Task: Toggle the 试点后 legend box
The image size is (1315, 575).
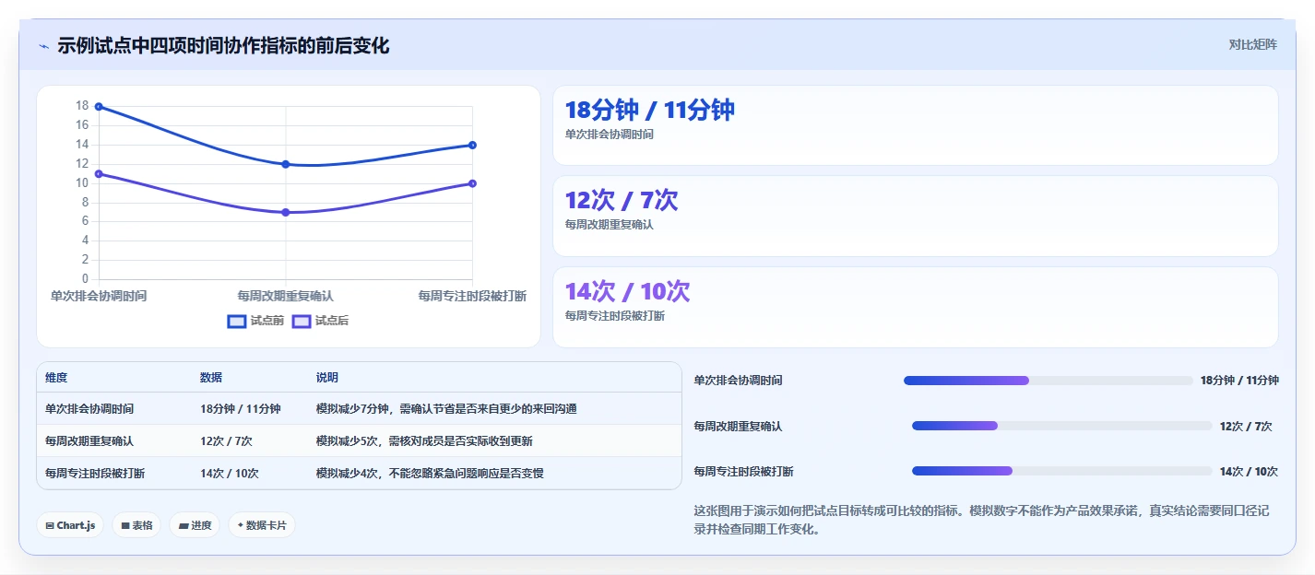Action: click(x=302, y=321)
